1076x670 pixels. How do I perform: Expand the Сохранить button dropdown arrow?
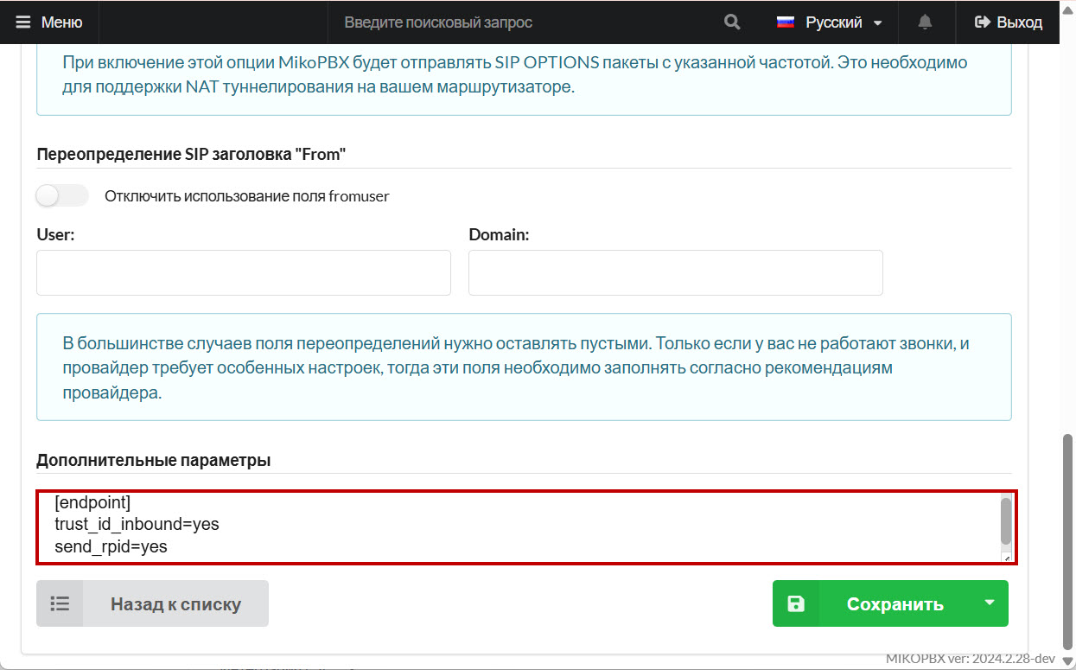(990, 603)
